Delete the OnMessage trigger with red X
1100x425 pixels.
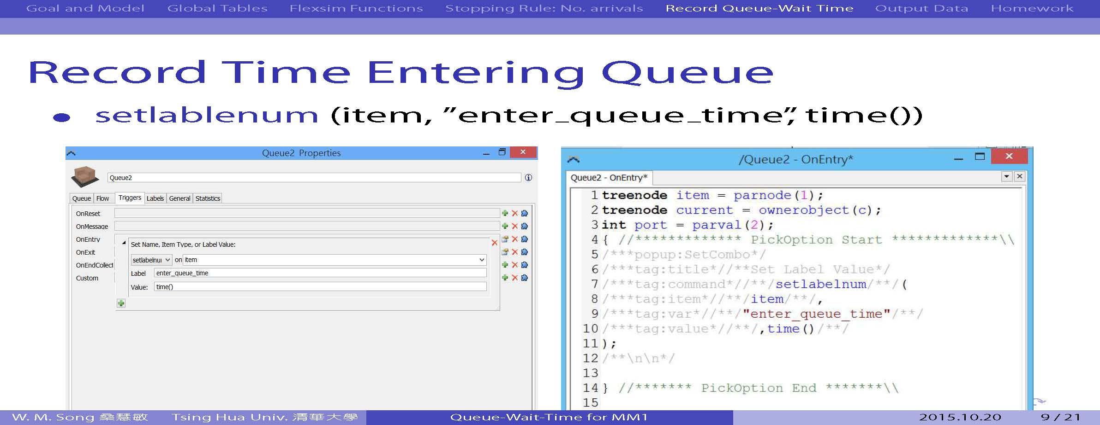coord(514,226)
